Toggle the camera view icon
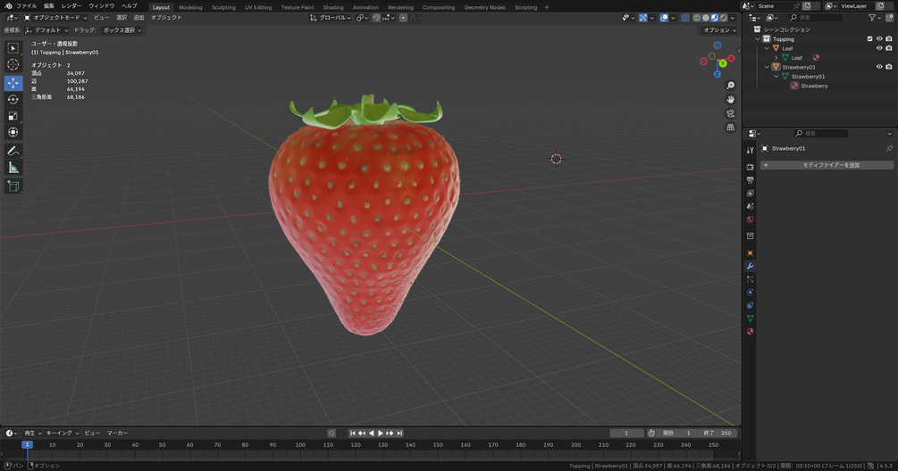898x471 pixels. coord(730,114)
